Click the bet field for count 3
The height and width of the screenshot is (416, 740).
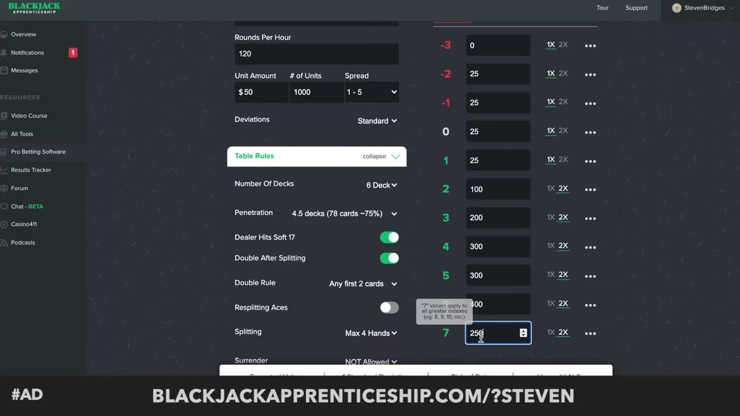point(498,218)
